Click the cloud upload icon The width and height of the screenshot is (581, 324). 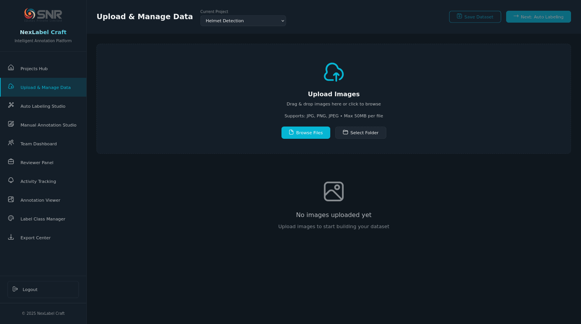coord(334,72)
